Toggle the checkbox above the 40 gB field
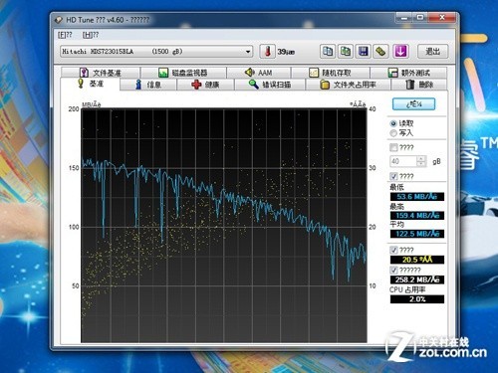This screenshot has height=373, width=498. (393, 147)
